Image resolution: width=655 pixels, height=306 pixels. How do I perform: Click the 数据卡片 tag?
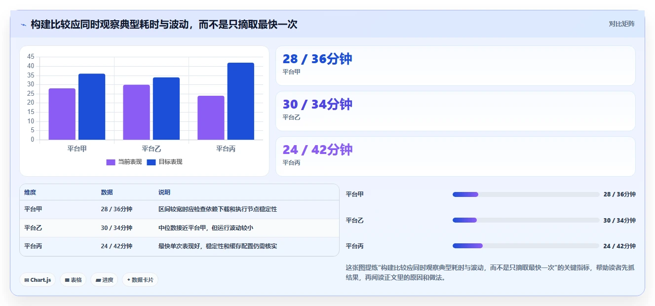(x=140, y=280)
